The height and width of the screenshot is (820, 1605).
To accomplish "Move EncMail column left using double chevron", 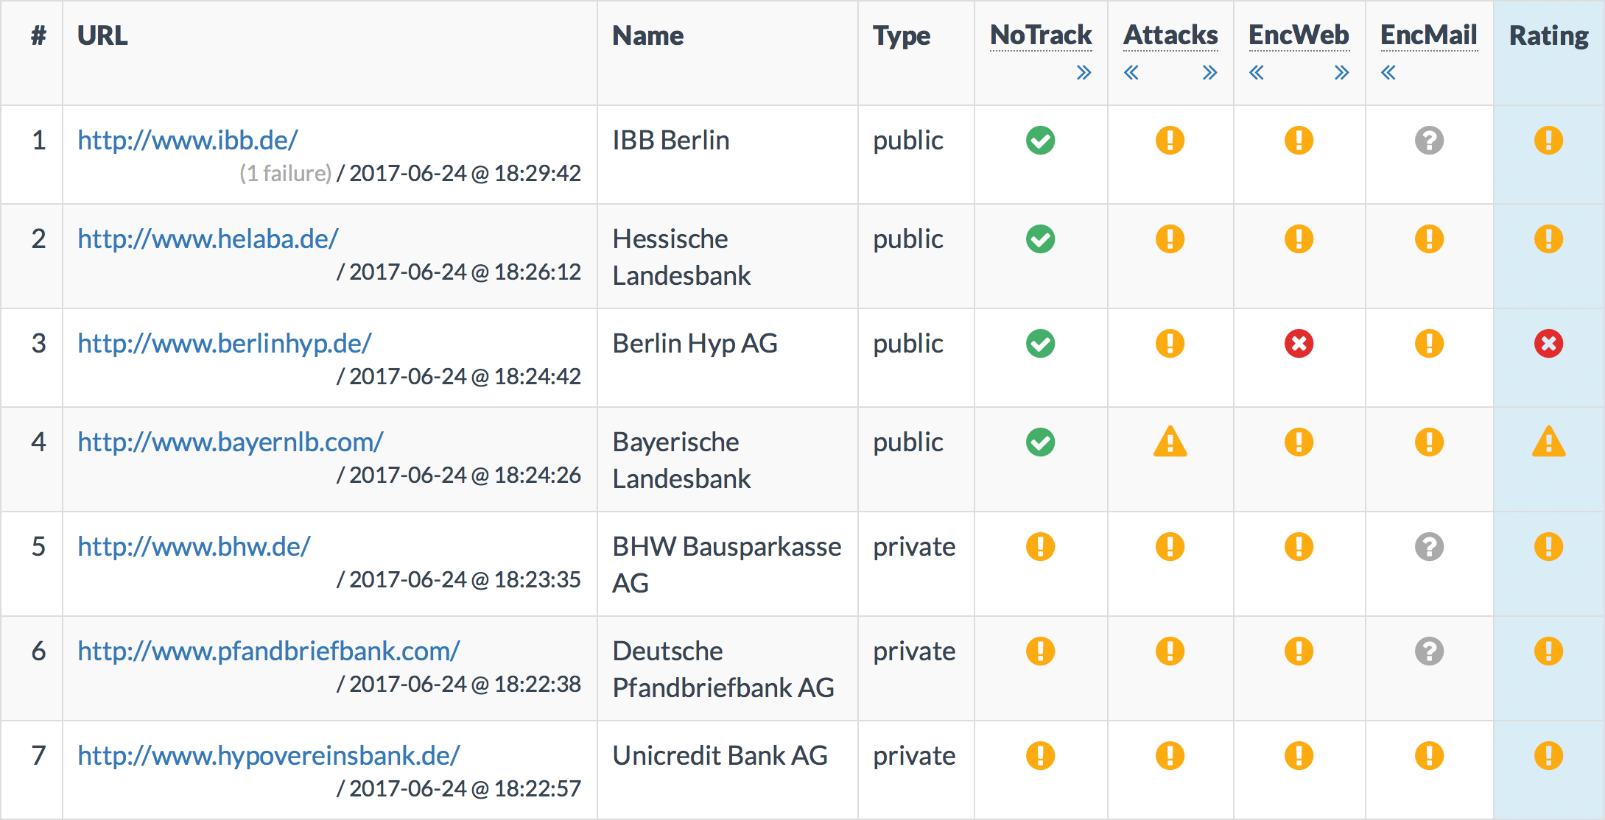I will click(x=1388, y=73).
